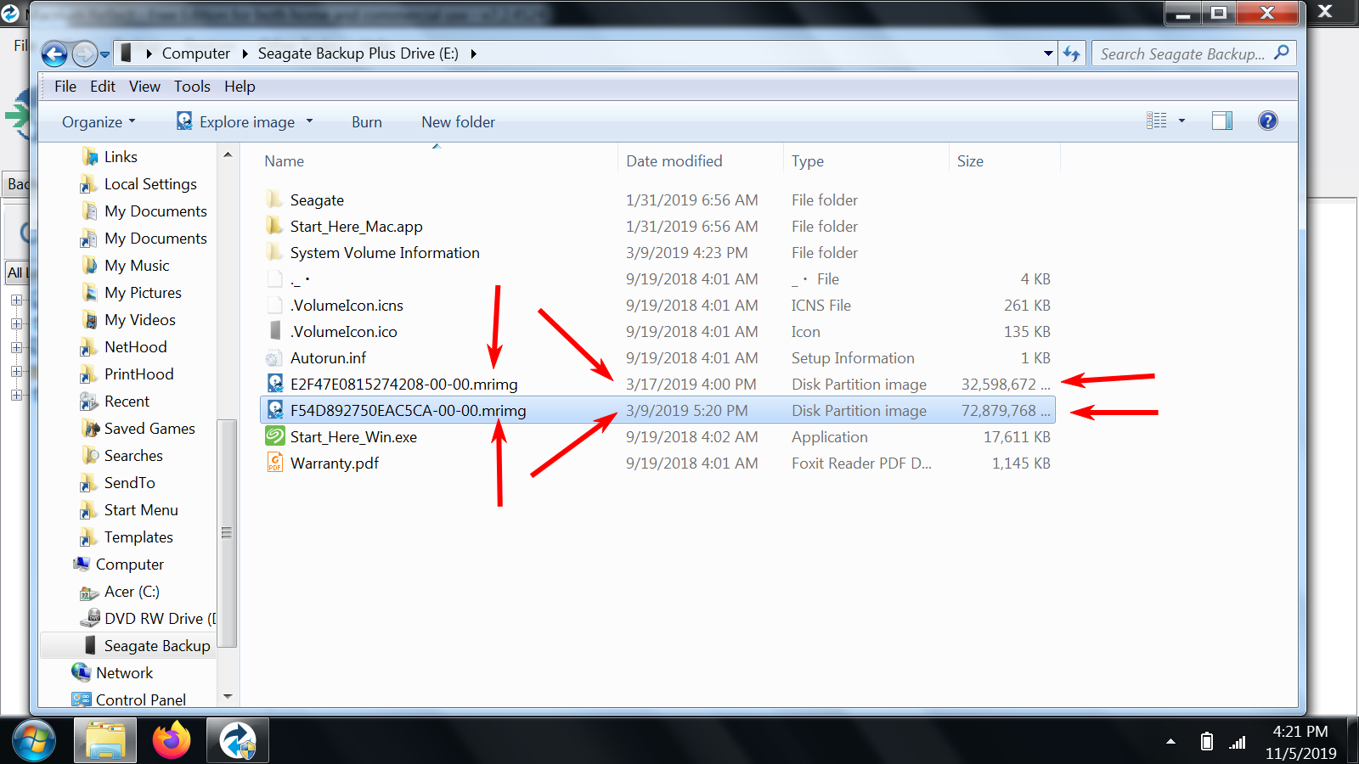Open Firefox from the taskbar
The image size is (1359, 764).
pyautogui.click(x=172, y=740)
